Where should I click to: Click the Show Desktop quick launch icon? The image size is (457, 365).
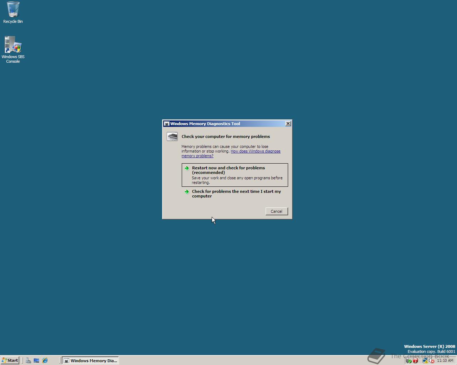pos(36,360)
